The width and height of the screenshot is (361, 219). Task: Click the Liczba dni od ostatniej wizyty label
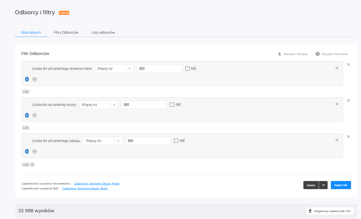(54, 105)
